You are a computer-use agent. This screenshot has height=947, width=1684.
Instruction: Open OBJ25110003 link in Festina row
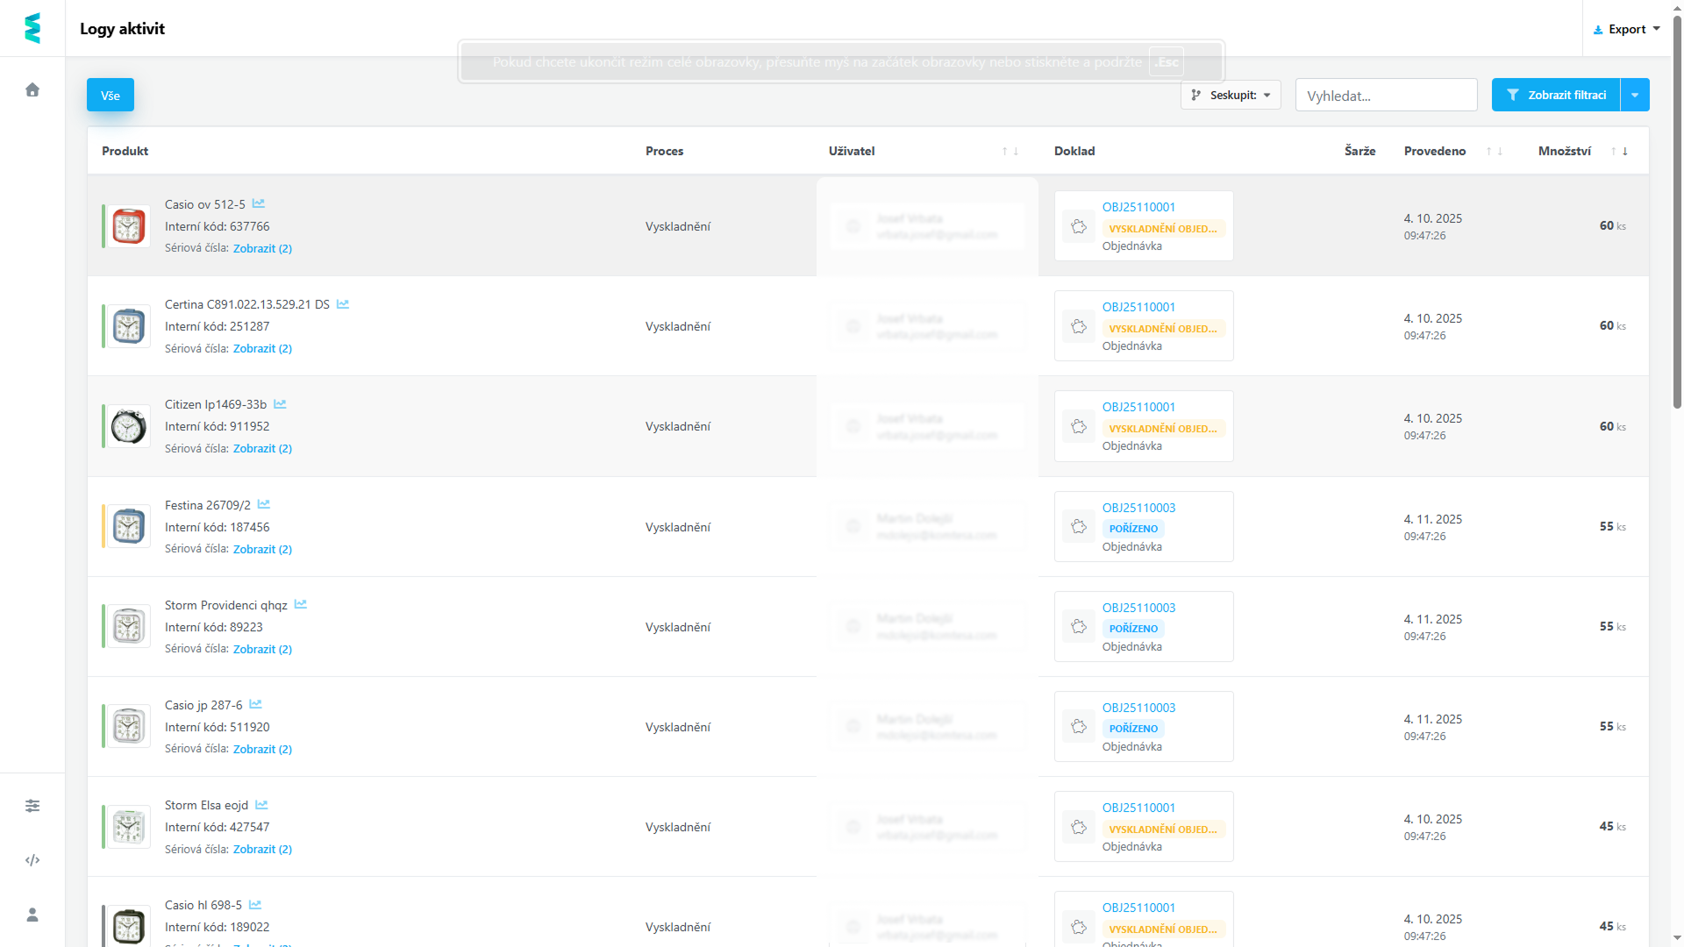[1138, 508]
